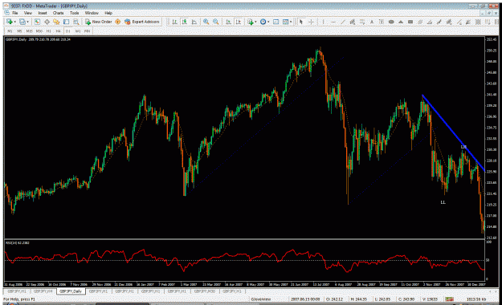Click the LL text label on chart
This screenshot has width=502, height=305.
point(443,202)
